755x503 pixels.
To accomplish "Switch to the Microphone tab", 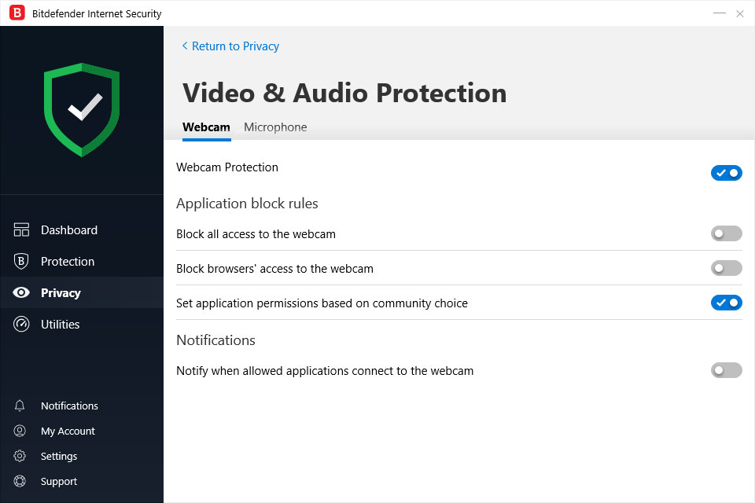I will tap(275, 127).
